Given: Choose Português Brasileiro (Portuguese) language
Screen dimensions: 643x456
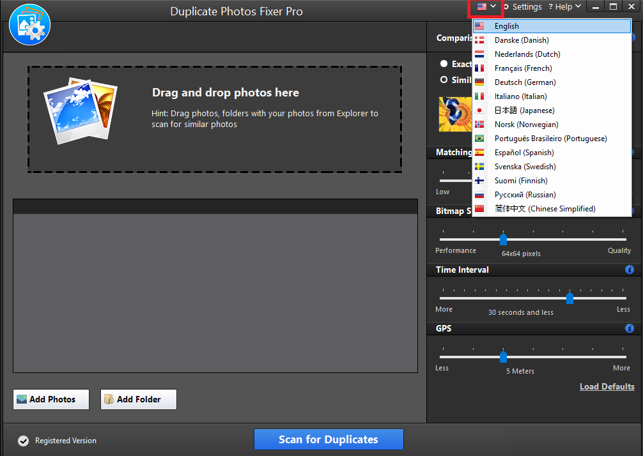Looking at the screenshot, I should [x=552, y=139].
